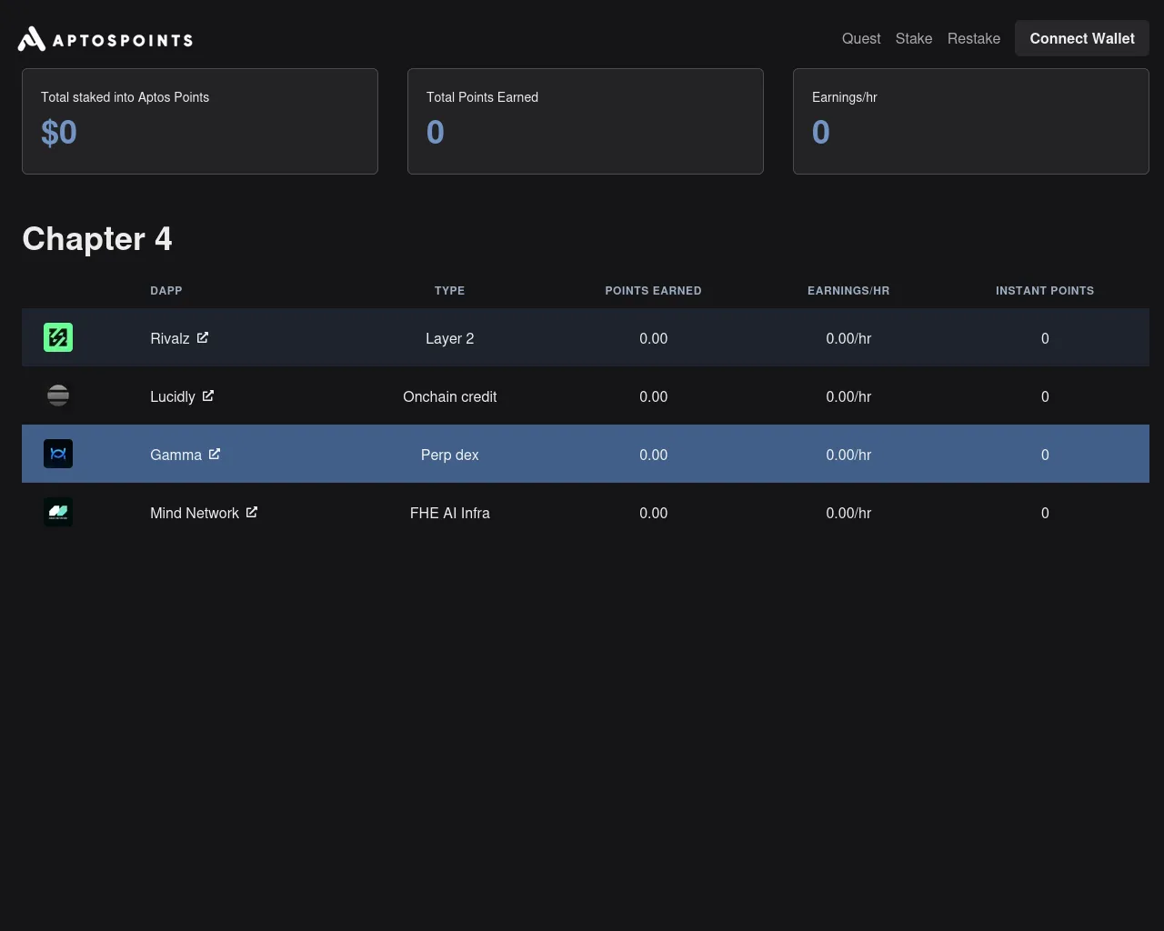Open Mind Network external link icon
The height and width of the screenshot is (931, 1164).
click(252, 512)
